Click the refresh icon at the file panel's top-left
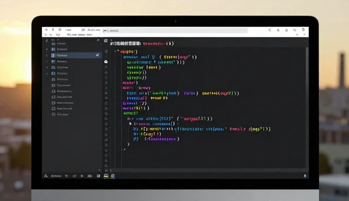349x201 pixels. (46, 40)
